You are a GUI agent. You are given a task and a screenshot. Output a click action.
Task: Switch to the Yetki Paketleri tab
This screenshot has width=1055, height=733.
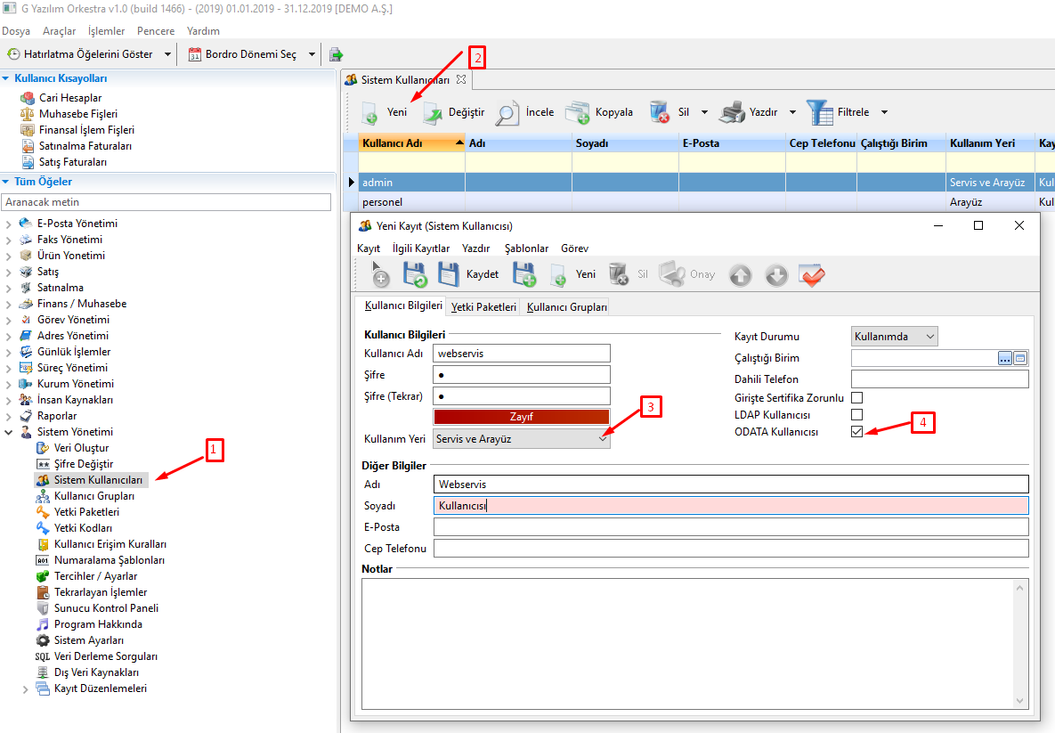point(483,307)
